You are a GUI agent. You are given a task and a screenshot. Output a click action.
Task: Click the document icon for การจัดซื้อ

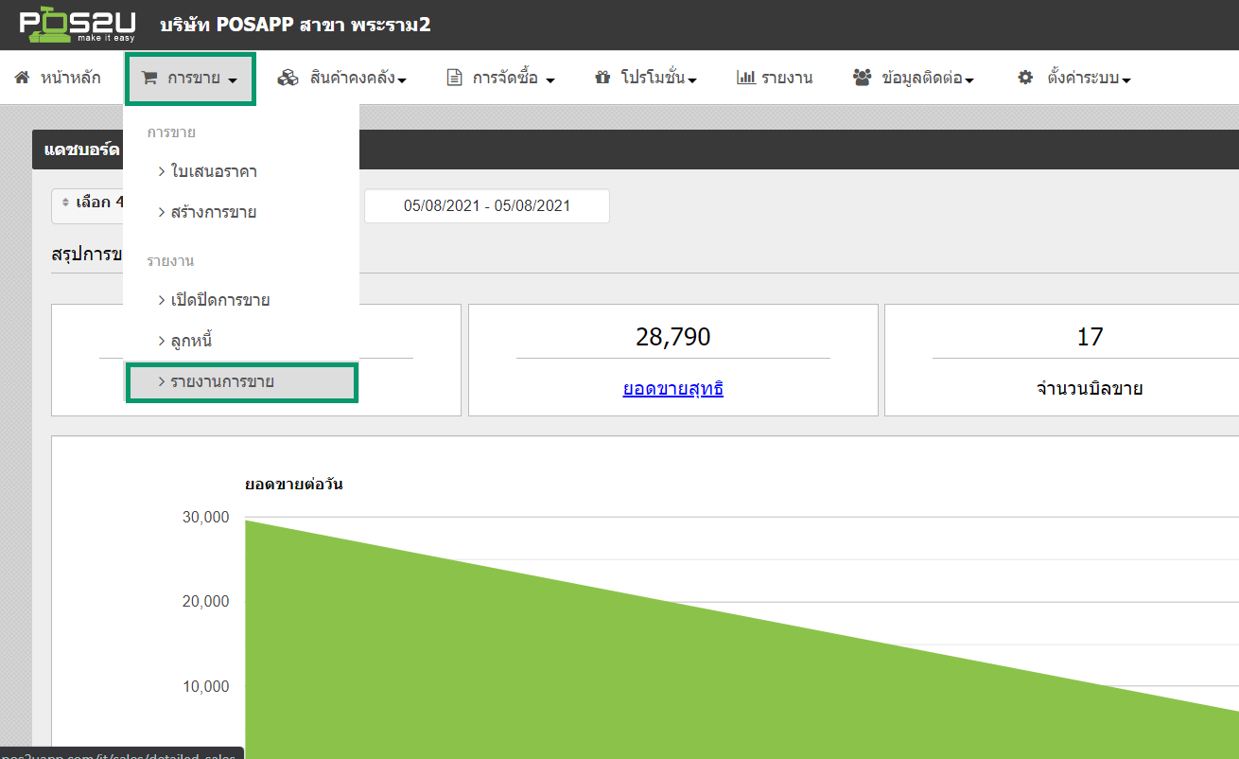click(455, 78)
